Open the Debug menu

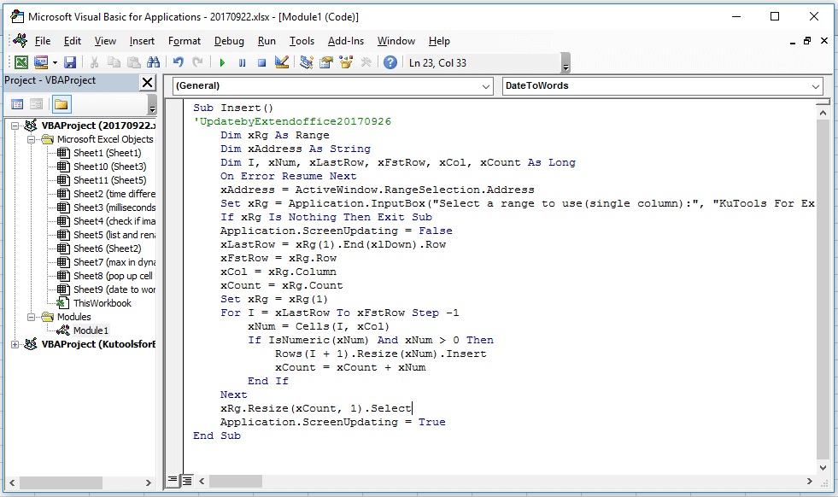(229, 41)
